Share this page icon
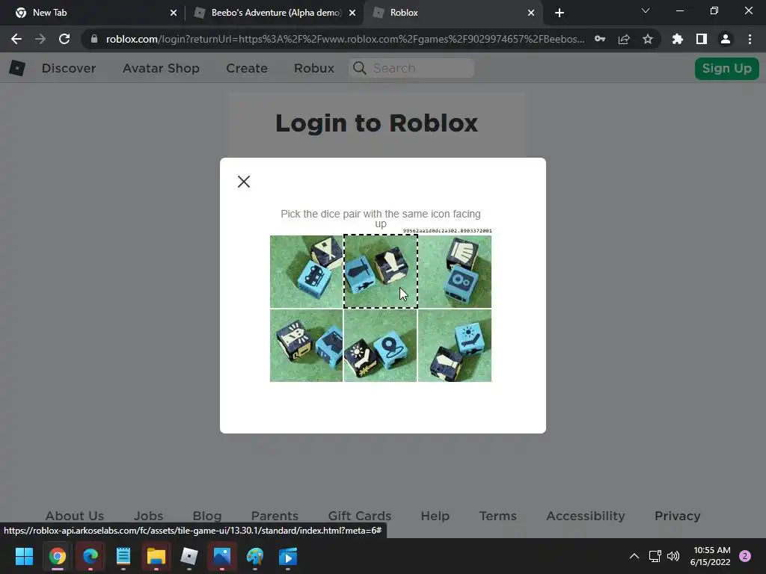 coord(624,39)
